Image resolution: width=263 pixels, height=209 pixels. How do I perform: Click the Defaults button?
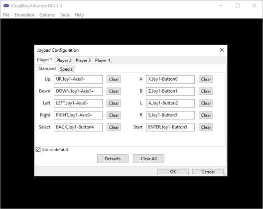click(113, 159)
